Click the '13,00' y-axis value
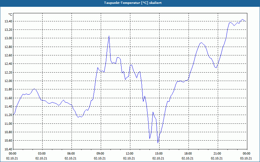Viewport: 260px width, 162px height. coord(8,38)
